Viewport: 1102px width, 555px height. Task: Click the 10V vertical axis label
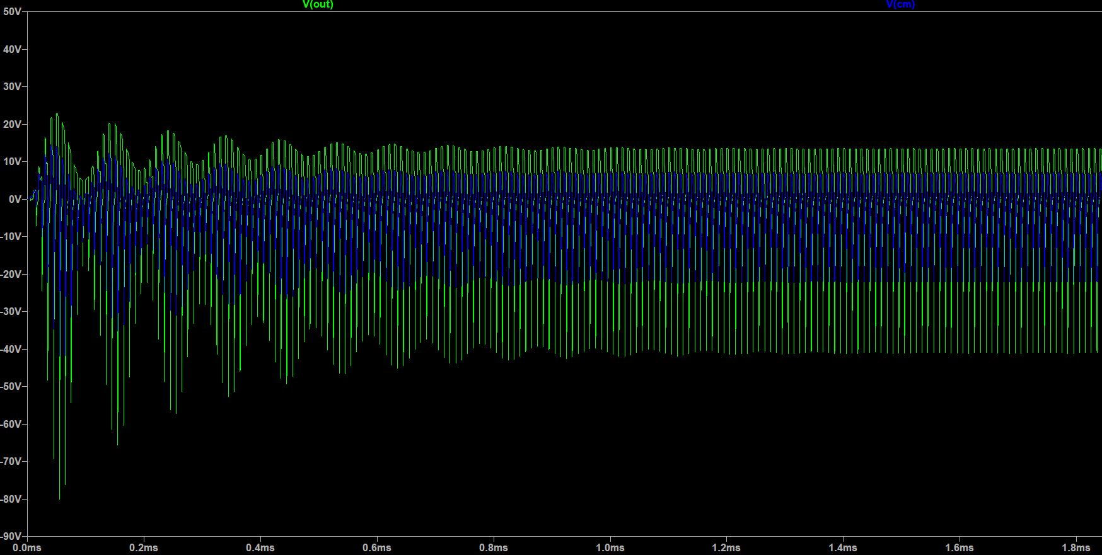[x=12, y=161]
